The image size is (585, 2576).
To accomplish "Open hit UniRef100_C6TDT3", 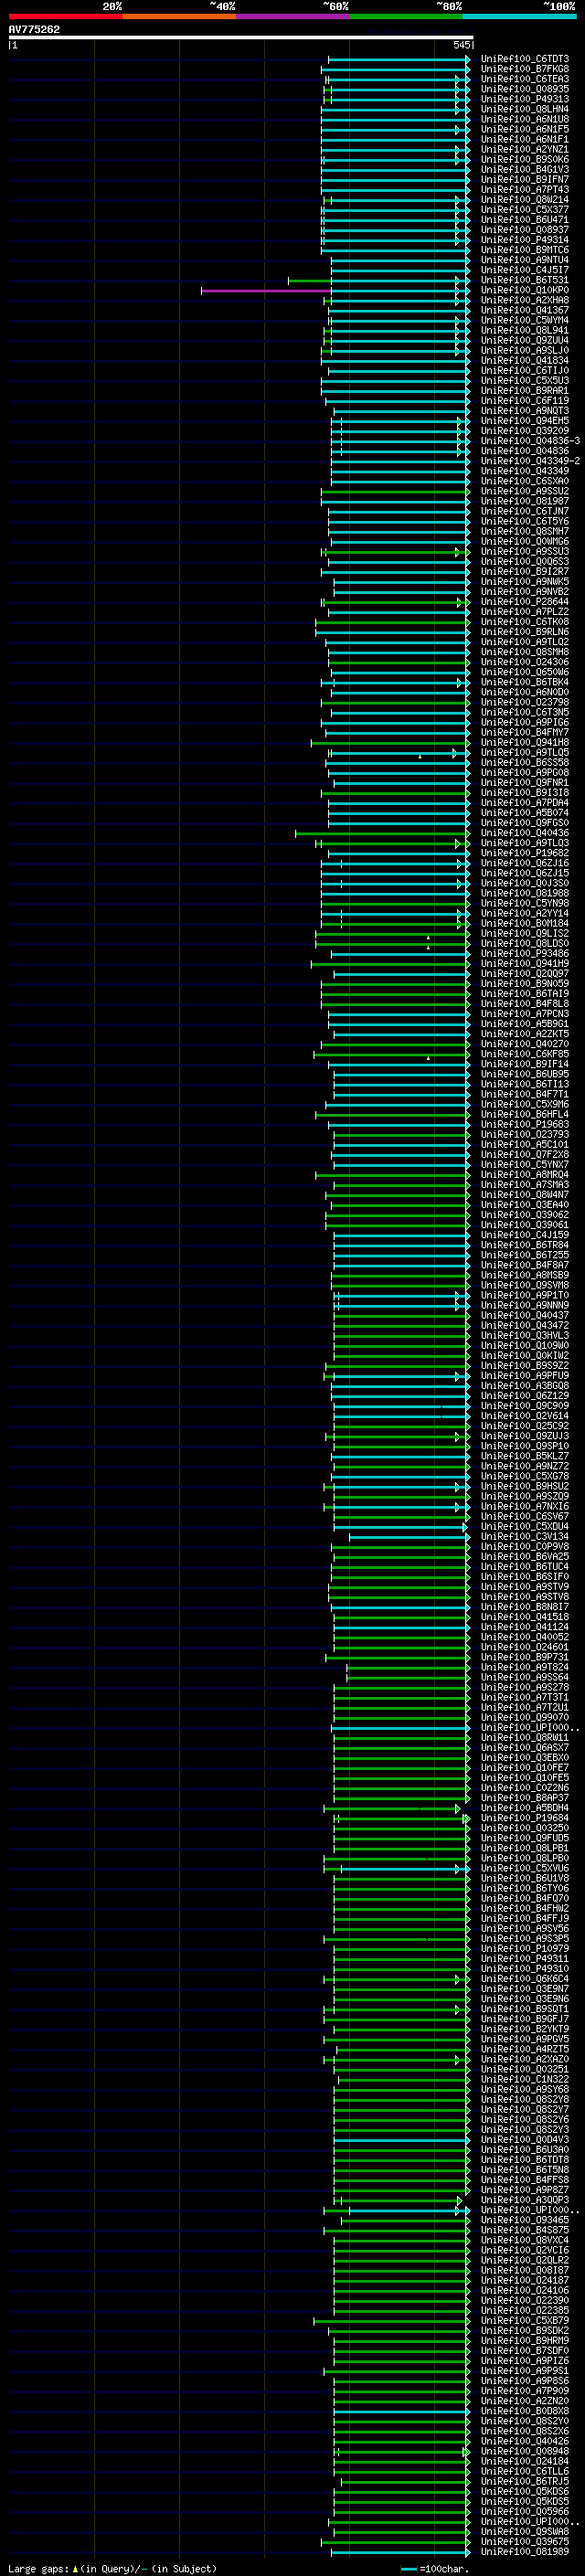I will coord(525,59).
